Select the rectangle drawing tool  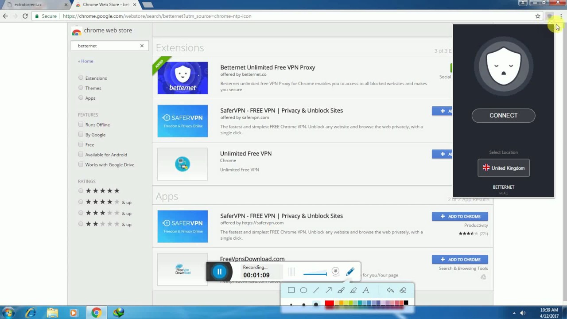coord(291,290)
